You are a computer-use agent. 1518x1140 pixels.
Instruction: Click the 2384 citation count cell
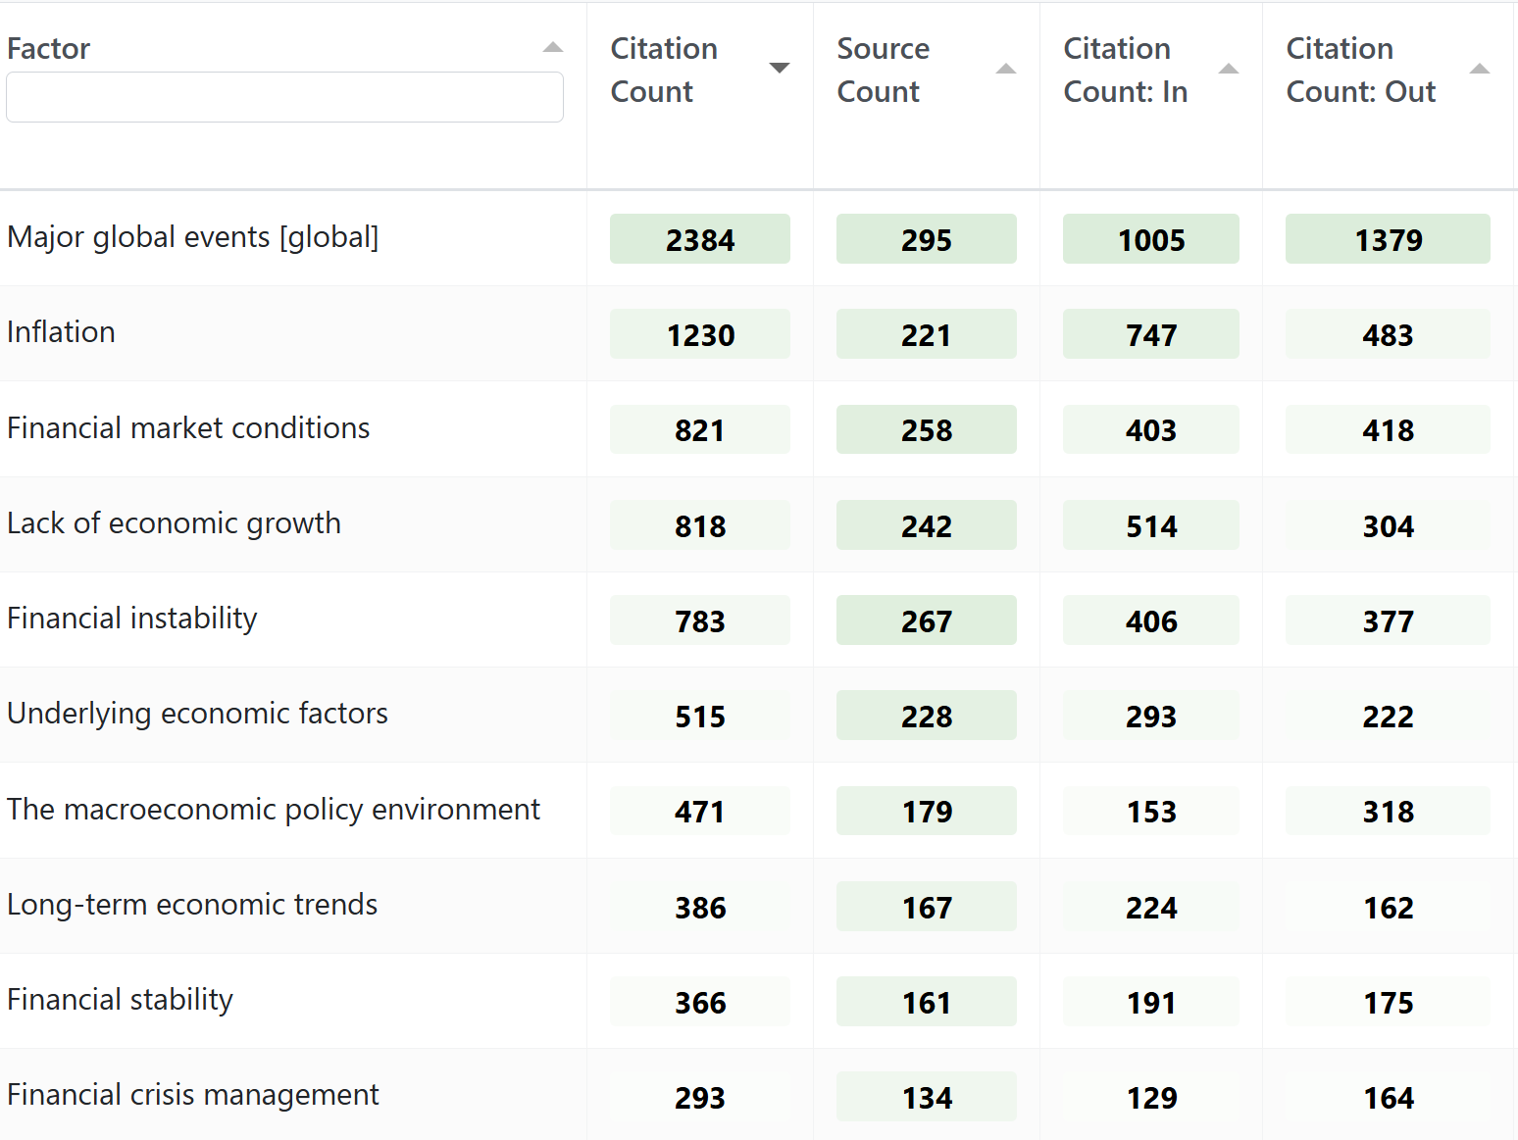point(700,239)
